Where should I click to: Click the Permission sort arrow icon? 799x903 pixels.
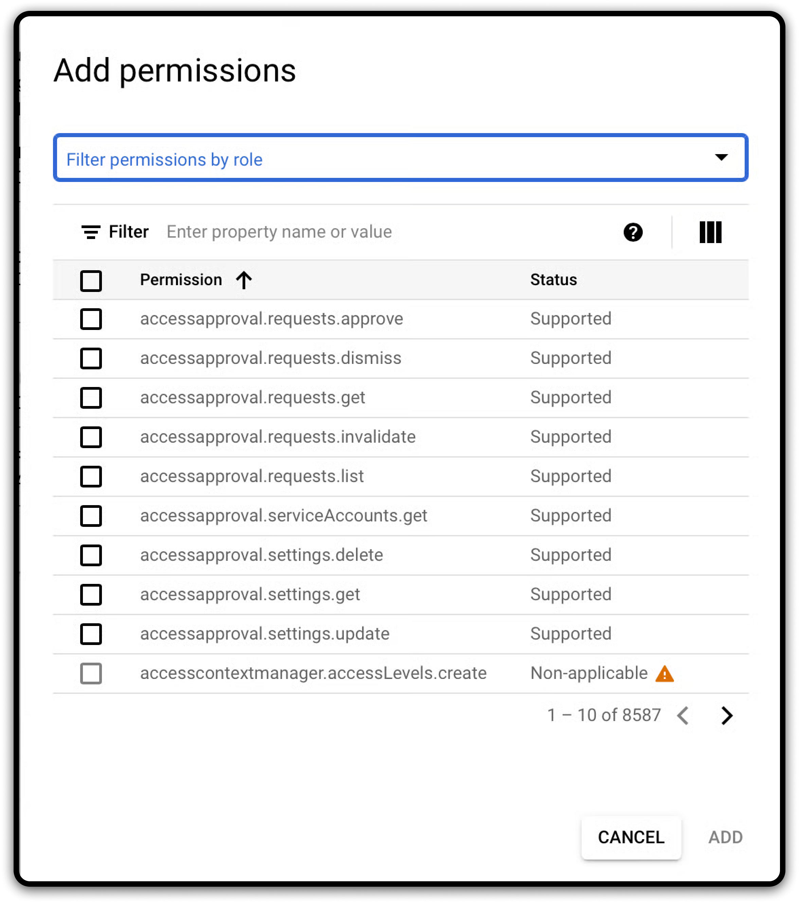point(244,280)
